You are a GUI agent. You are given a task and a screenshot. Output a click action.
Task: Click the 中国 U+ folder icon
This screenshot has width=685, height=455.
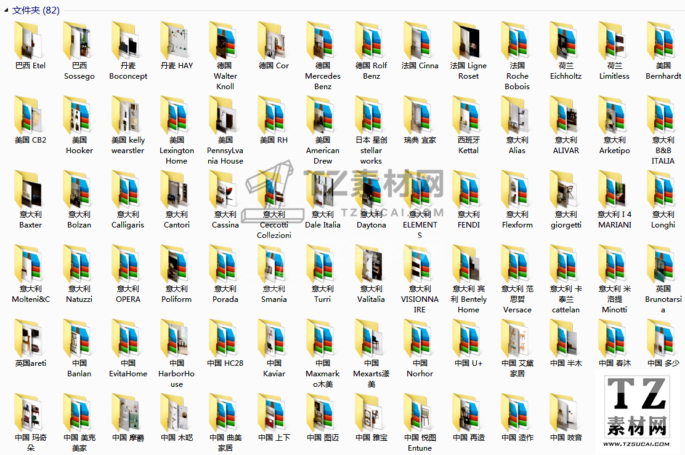468,338
